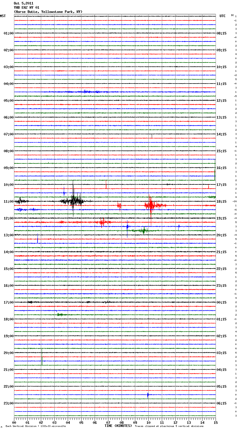This screenshot has height=430, width=238.
Task: Select the 23:00 MST time label
Action: tap(9, 403)
